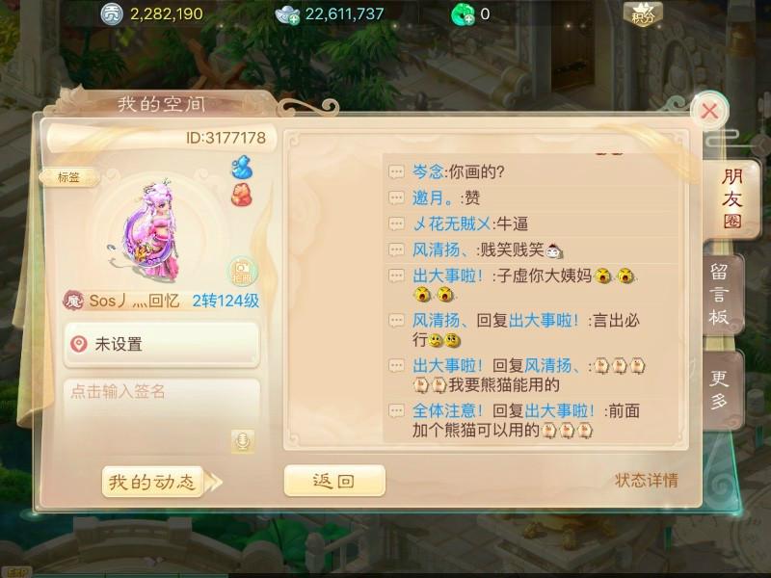Open commenter name 风清扬、 in 贱笑贱笑 comment
Viewport: 771px width, 578px height.
click(439, 250)
